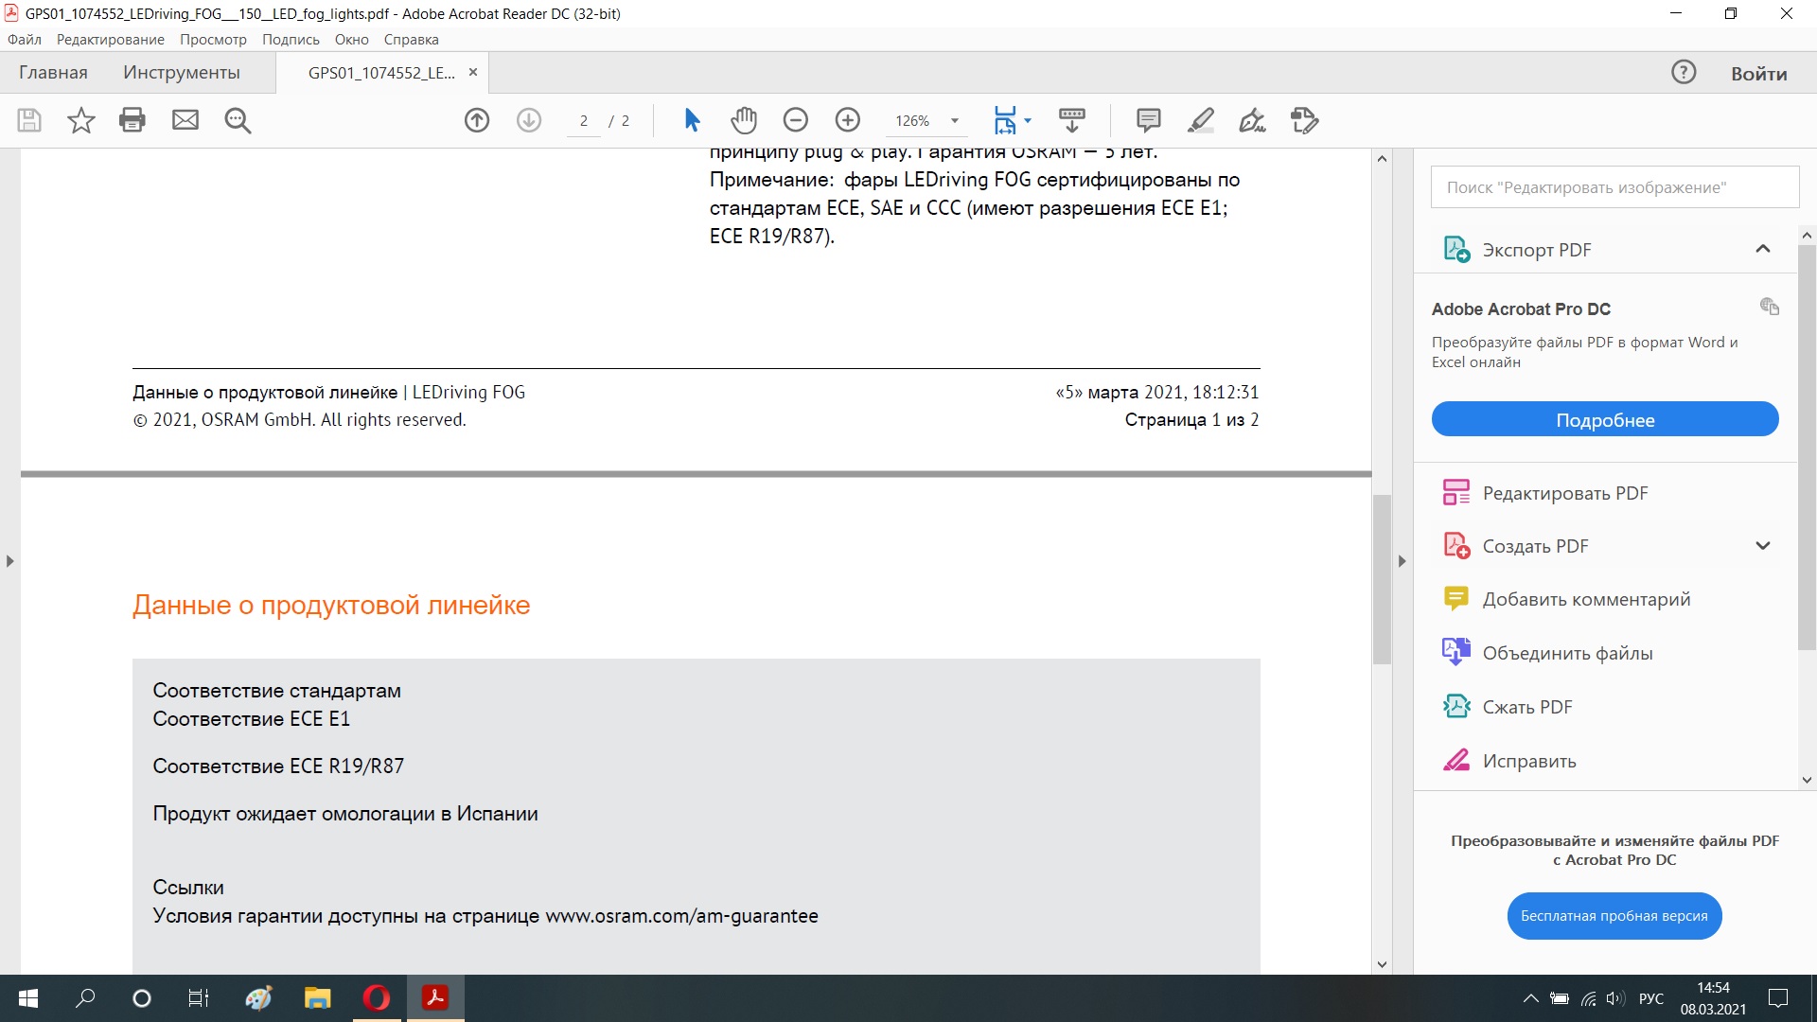Open the find text magnifier
1817x1022 pixels.
[x=238, y=120]
